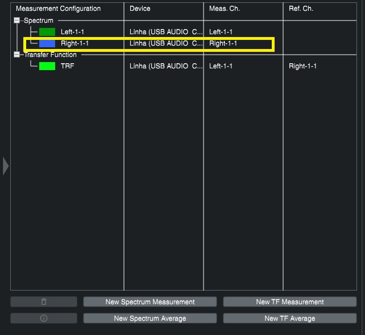Click the trash delete icon button
Image resolution: width=365 pixels, height=335 pixels.
click(44, 302)
